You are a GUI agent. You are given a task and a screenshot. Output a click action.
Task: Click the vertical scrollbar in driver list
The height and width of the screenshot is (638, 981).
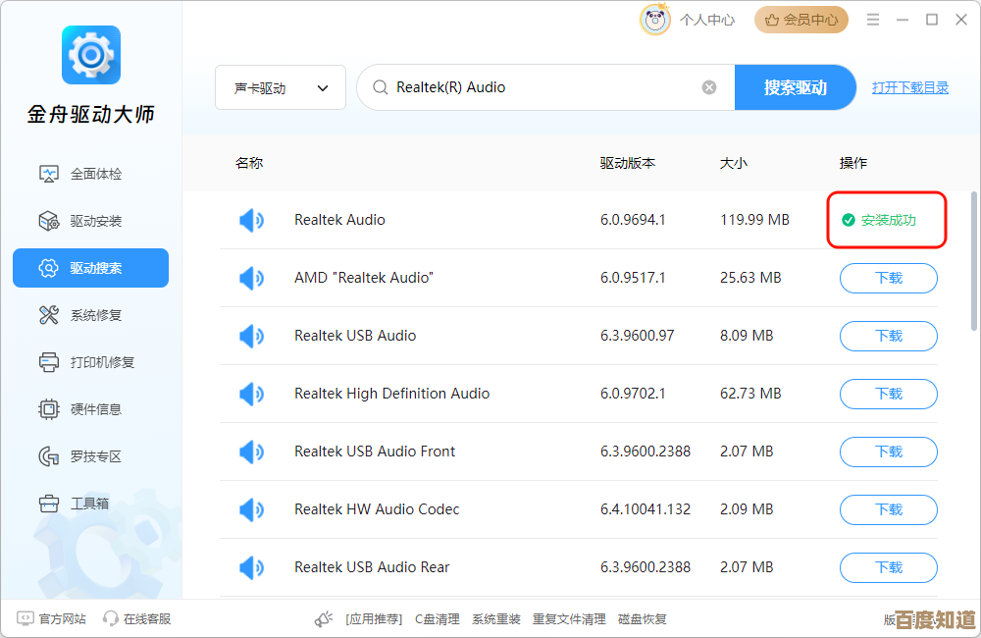(973, 260)
